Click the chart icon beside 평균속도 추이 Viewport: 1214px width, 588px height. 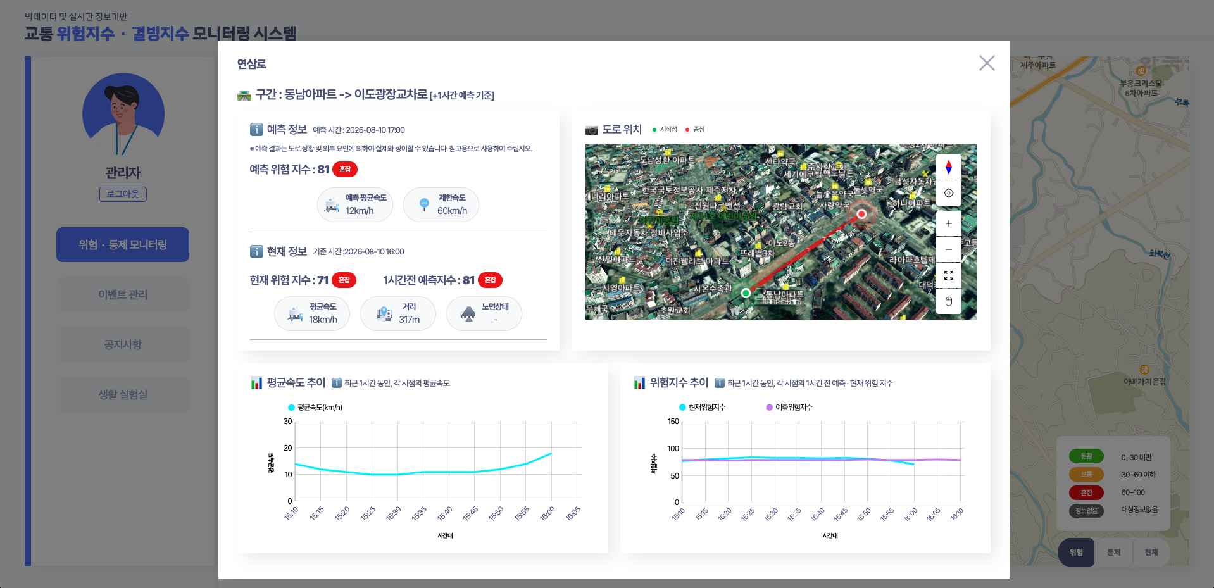pos(256,383)
